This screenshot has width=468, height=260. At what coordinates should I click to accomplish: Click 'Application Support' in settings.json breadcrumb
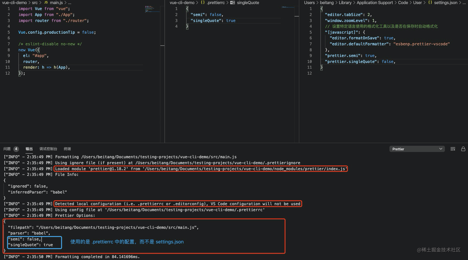click(x=375, y=2)
